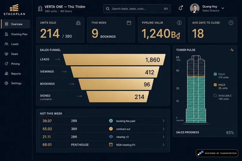This screenshot has height=161, width=242.
Task: Click the eye icon next to viewing ×3
Action: [x=111, y=137]
